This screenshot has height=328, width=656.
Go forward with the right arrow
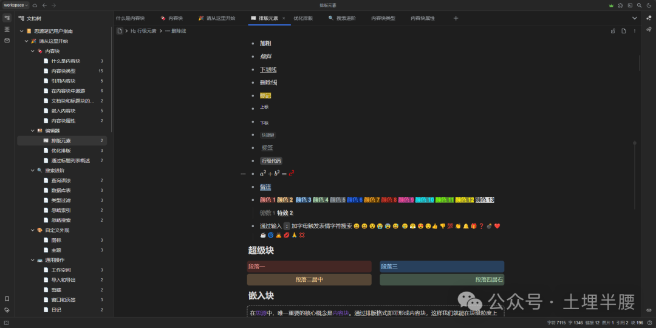pyautogui.click(x=53, y=5)
